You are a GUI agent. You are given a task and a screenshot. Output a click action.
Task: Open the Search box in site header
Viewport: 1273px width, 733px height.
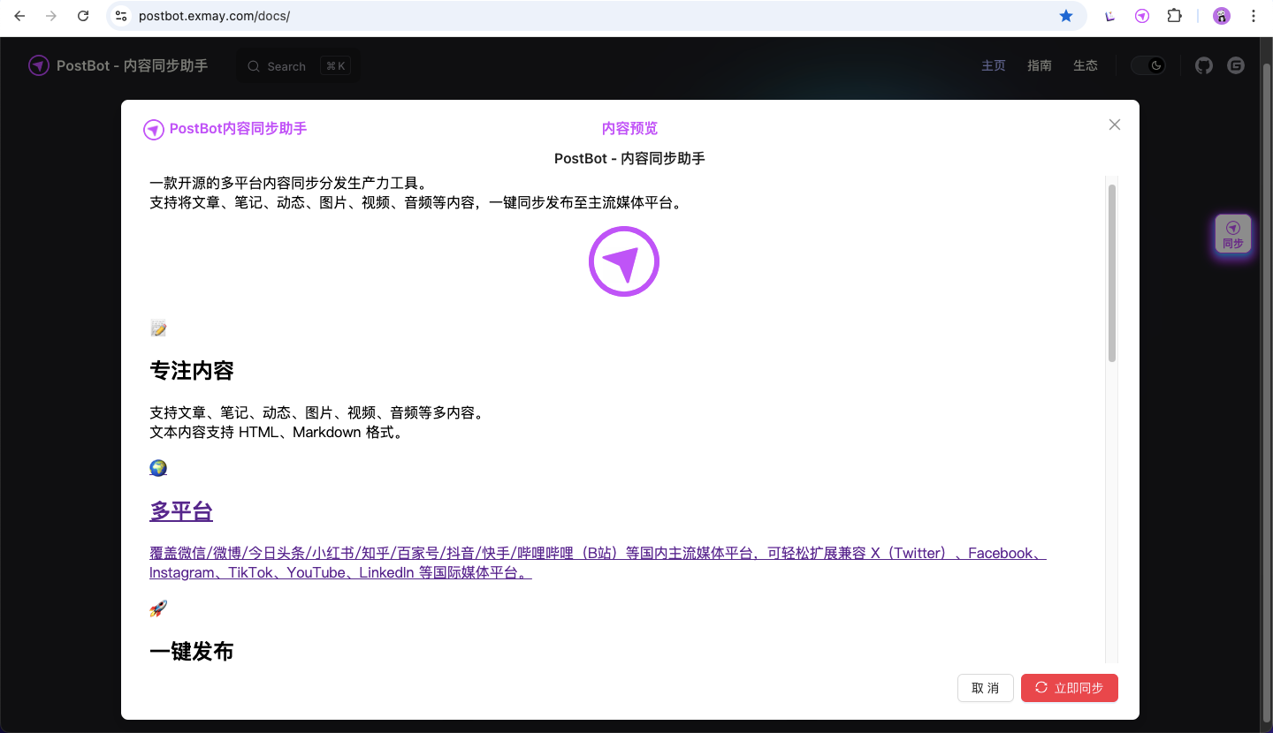click(298, 66)
